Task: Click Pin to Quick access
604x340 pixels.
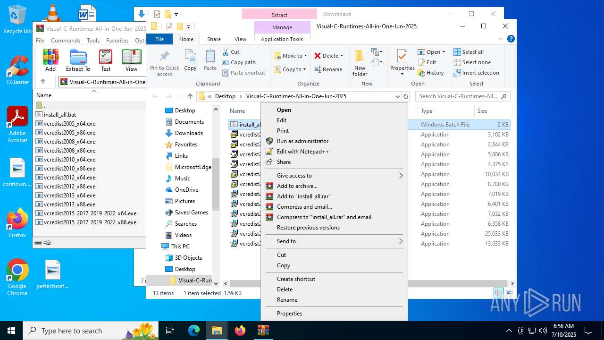Action: pos(165,63)
